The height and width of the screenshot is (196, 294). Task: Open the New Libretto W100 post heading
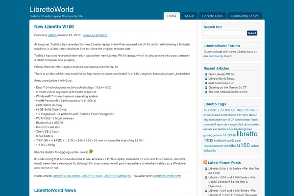pyautogui.click(x=54, y=26)
